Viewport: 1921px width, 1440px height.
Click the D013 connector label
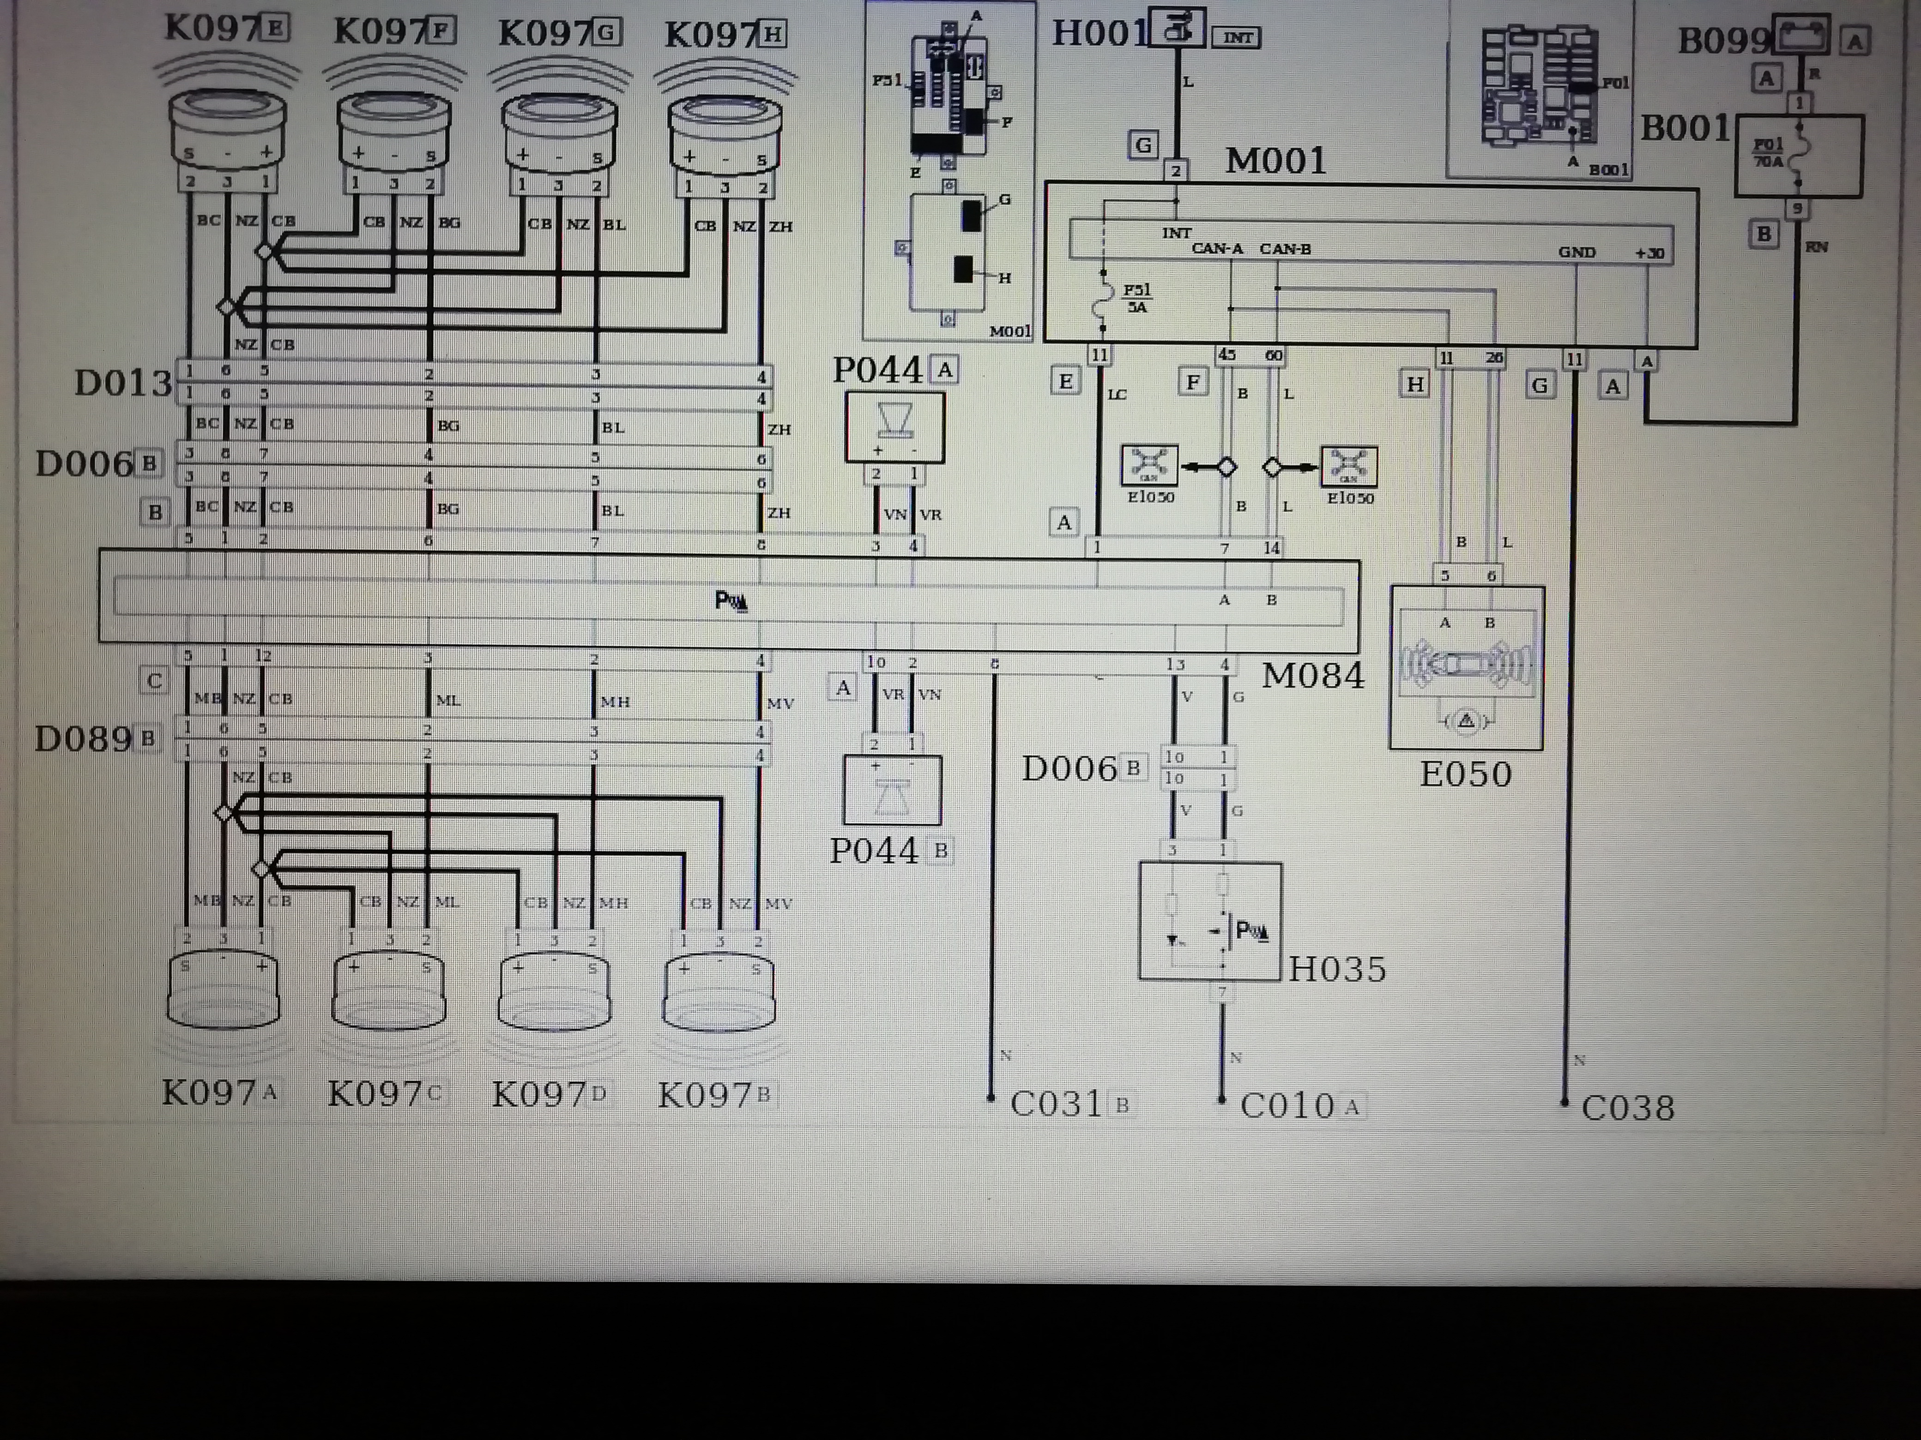pos(123,383)
